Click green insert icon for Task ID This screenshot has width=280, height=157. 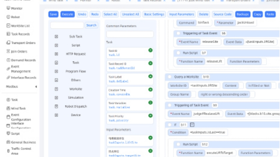coord(150,50)
